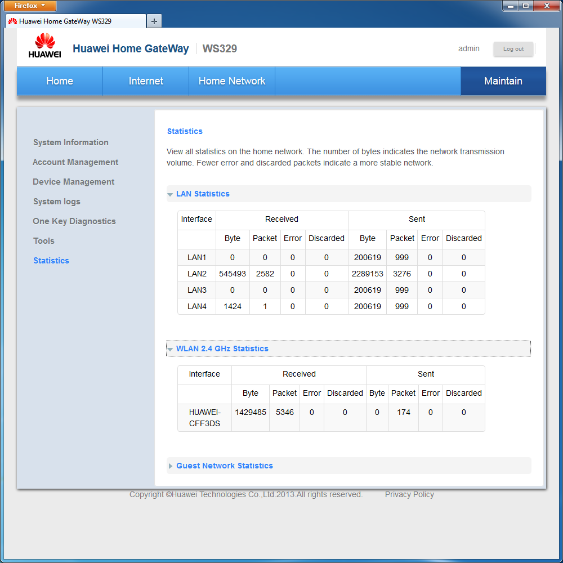
Task: Click the Log out button
Action: (x=513, y=49)
